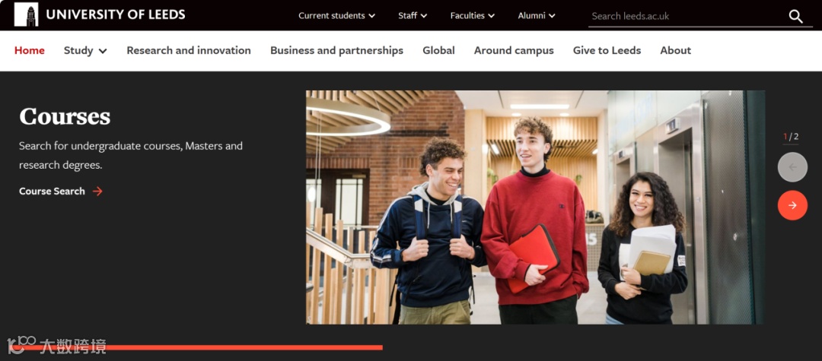
Task: Expand the Faculties dropdown
Action: 473,16
